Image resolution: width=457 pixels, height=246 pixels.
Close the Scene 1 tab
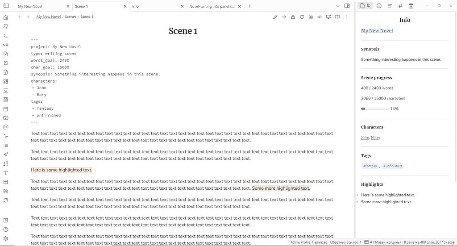[x=125, y=6]
